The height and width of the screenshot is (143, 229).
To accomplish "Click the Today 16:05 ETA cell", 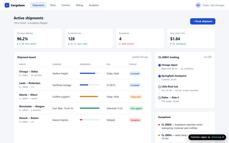I will 113,97.
